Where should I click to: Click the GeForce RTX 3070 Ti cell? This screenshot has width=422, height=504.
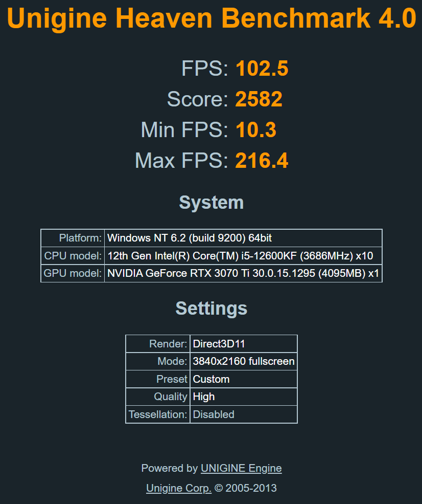(243, 273)
